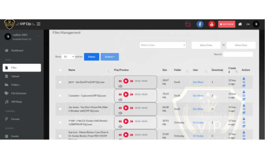Open the Show entries count dropdown
The height and width of the screenshot is (159, 265).
click(68, 57)
